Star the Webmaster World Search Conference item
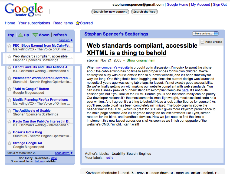Screen dimensions: 230x174 pyautogui.click(x=9, y=78)
